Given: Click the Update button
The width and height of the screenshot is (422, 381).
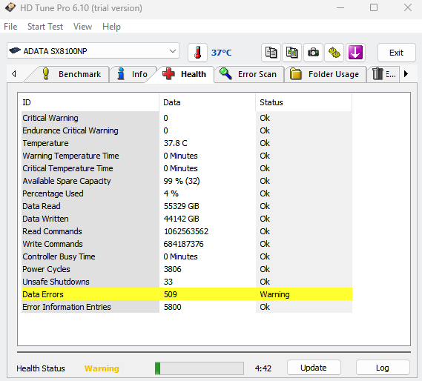Looking at the screenshot, I should click(x=314, y=368).
